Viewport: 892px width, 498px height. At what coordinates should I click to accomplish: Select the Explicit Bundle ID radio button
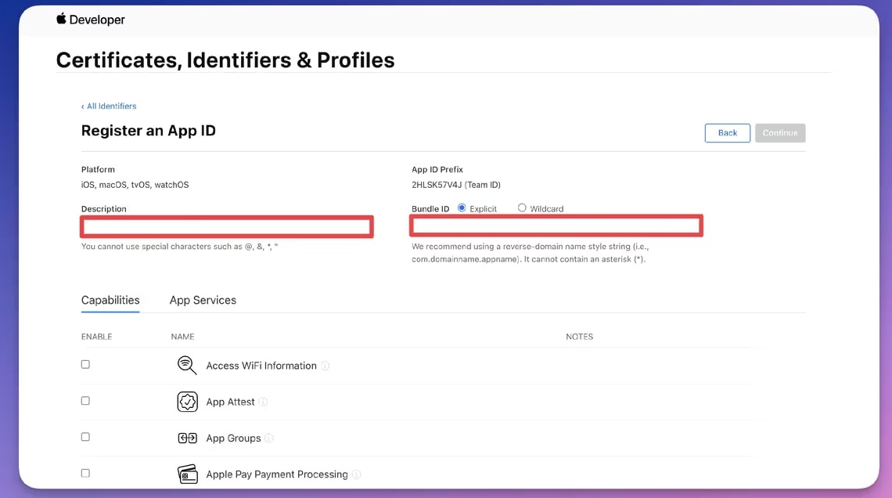pyautogui.click(x=462, y=208)
